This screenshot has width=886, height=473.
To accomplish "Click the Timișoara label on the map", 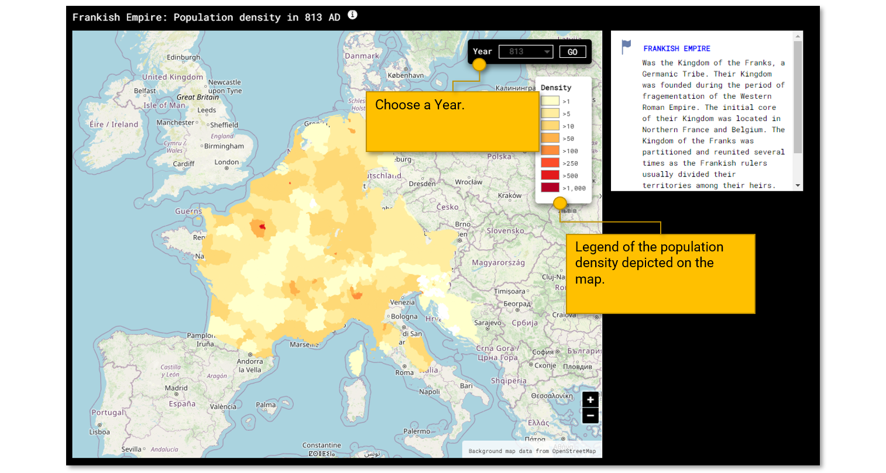I will 510,291.
